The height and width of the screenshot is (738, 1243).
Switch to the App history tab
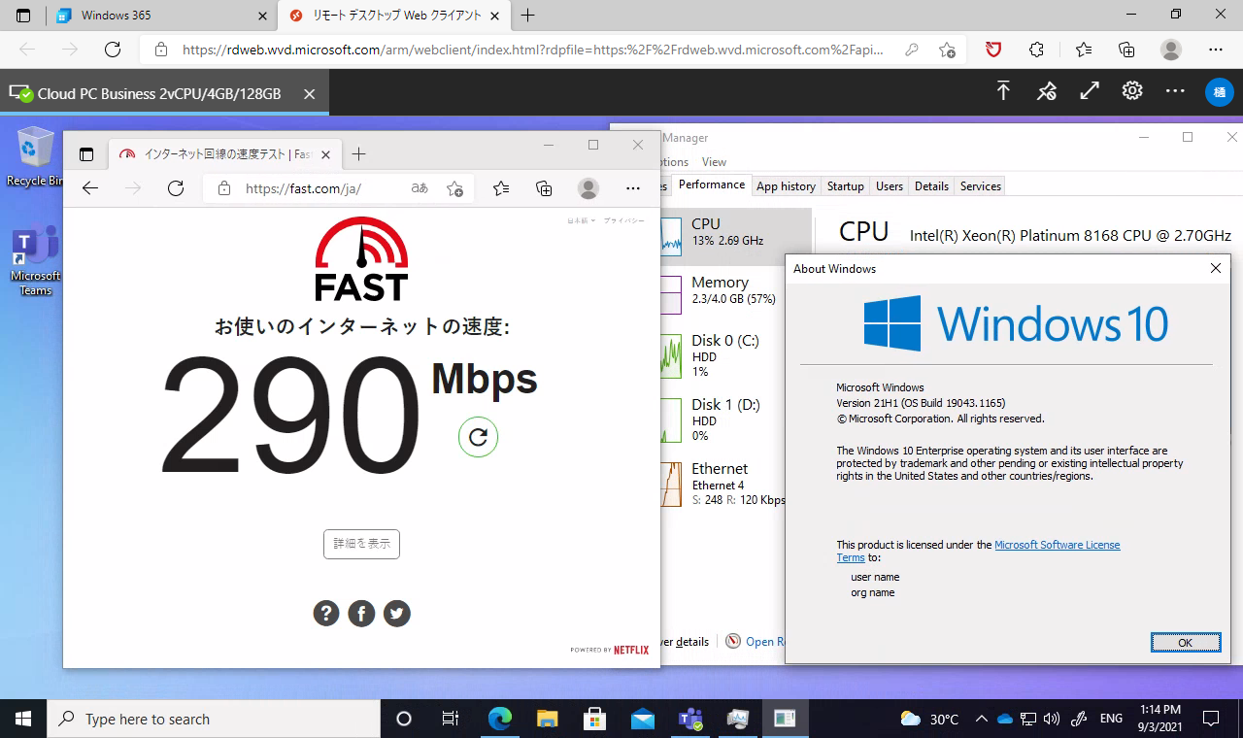tap(786, 186)
